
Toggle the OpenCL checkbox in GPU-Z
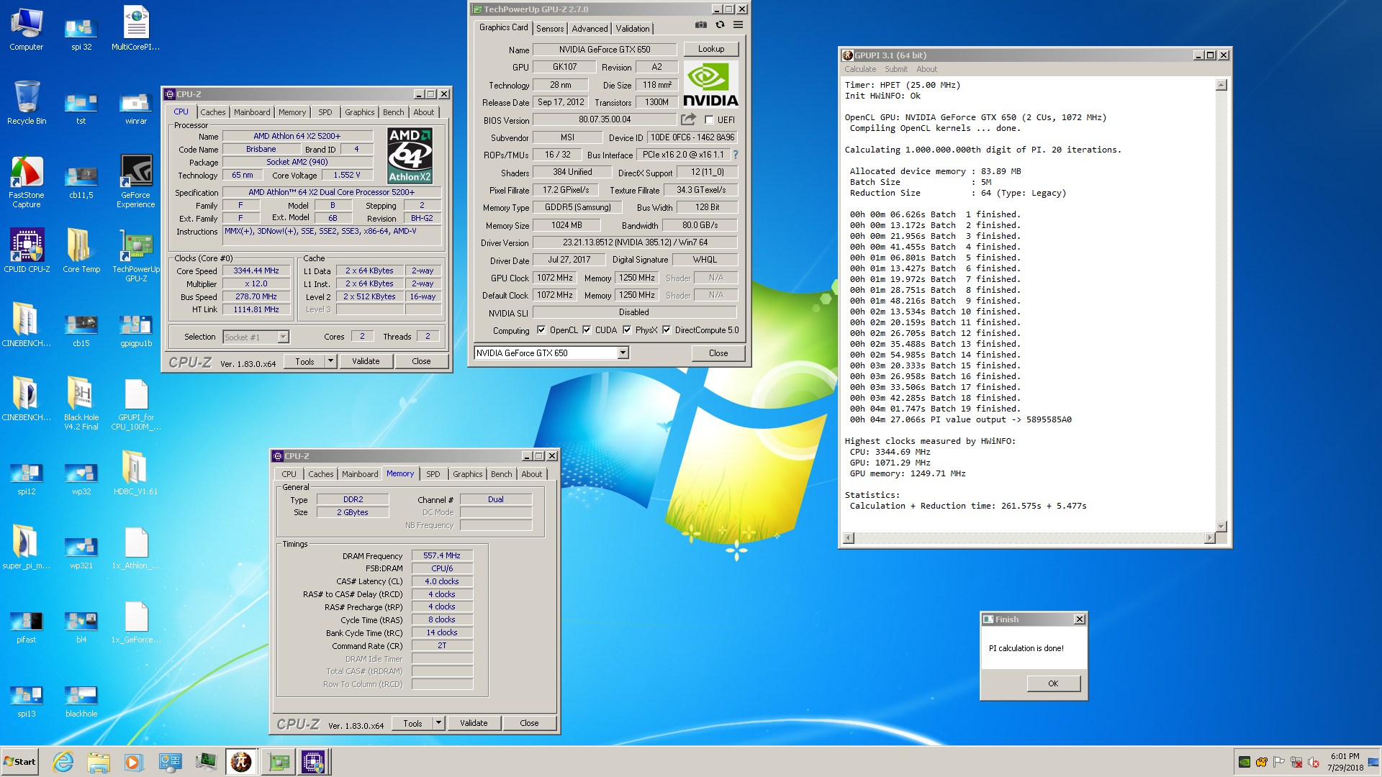541,330
